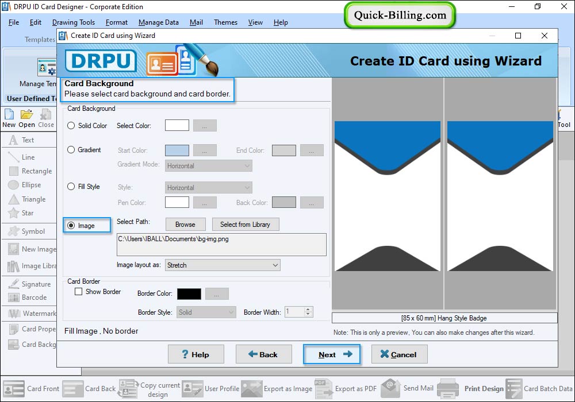
Task: Open Manage Templates icon
Action: click(x=47, y=68)
